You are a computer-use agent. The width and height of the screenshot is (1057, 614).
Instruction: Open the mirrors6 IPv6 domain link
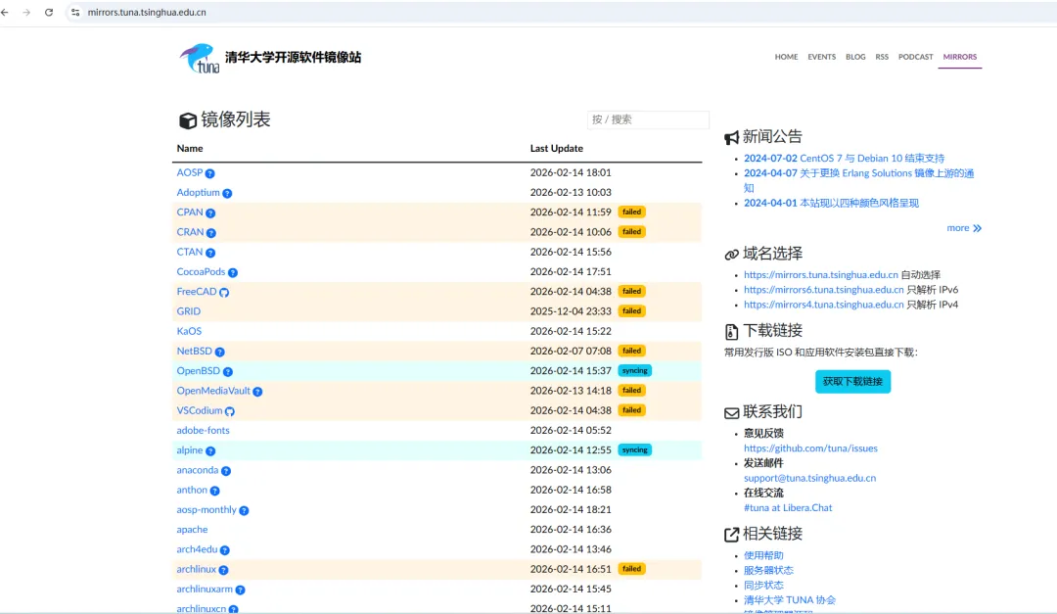[824, 290]
